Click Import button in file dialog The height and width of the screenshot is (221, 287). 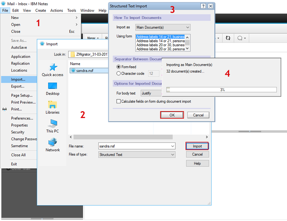coord(197,146)
